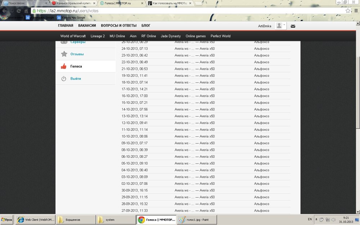Click the volume speaker tray icon
Screen dimensions: 360x225
tap(334, 219)
